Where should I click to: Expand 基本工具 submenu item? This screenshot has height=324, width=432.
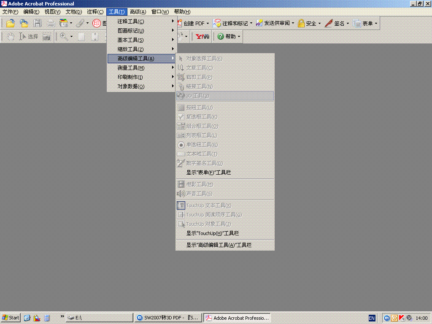click(x=141, y=40)
